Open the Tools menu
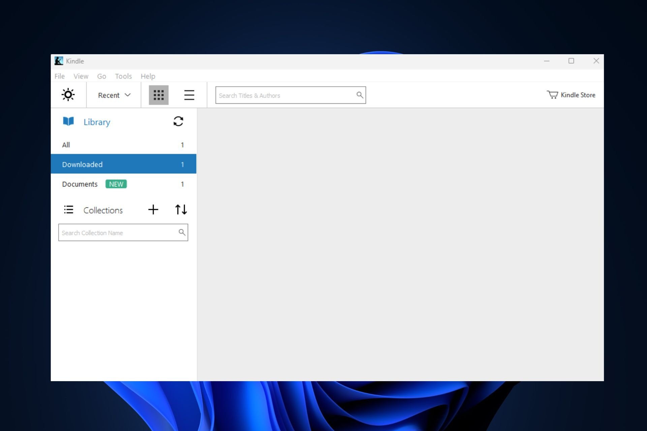 [123, 76]
